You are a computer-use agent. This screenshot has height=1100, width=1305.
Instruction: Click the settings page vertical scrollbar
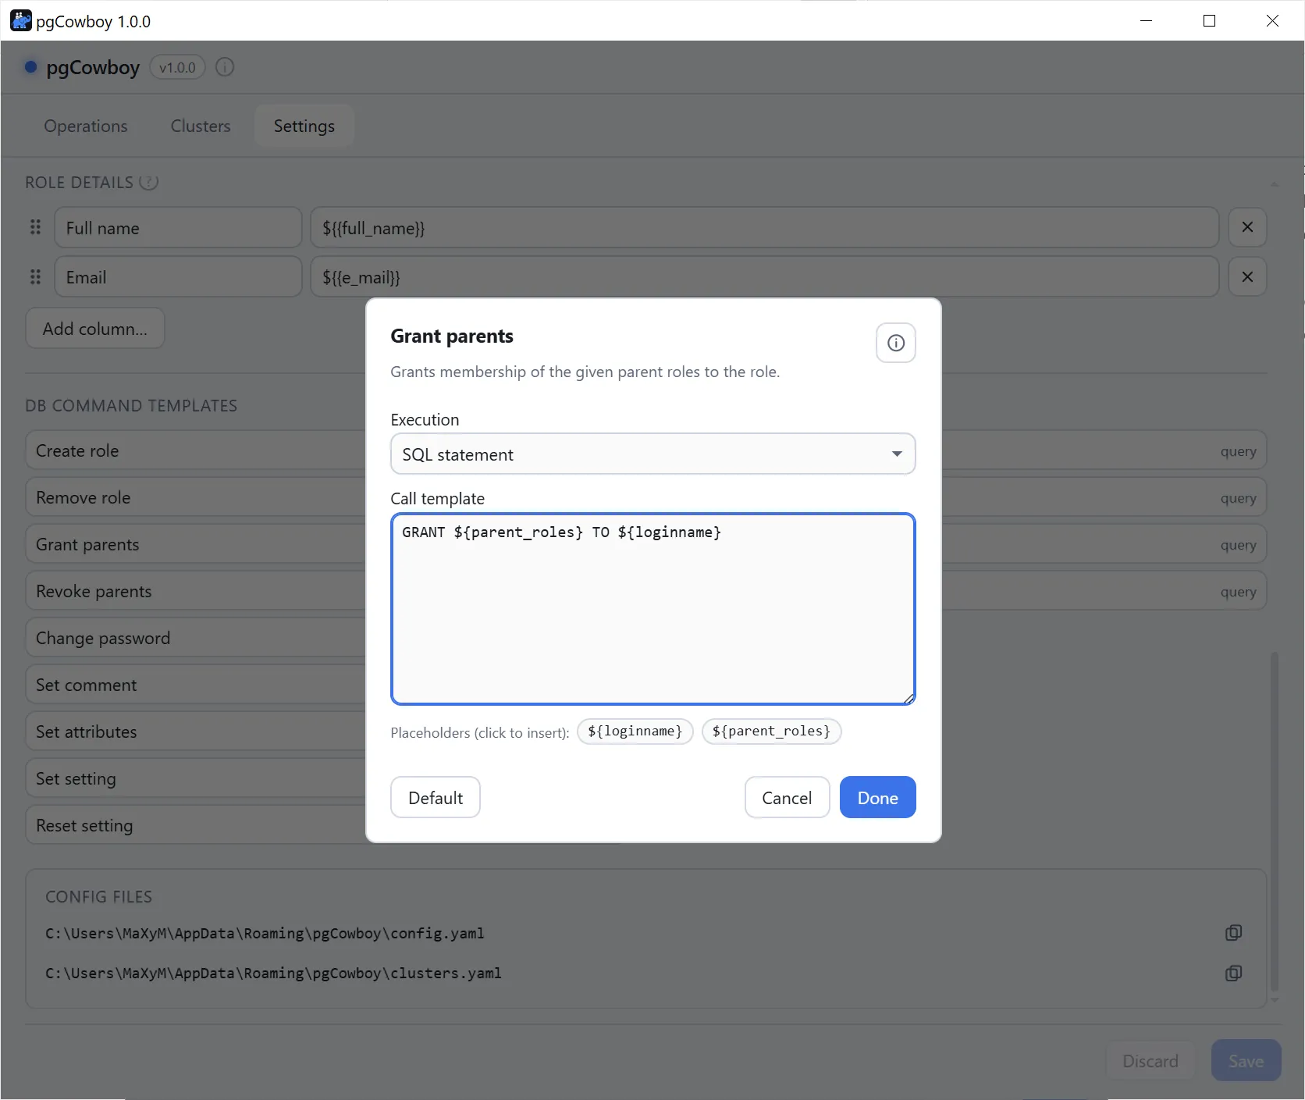coord(1275,820)
